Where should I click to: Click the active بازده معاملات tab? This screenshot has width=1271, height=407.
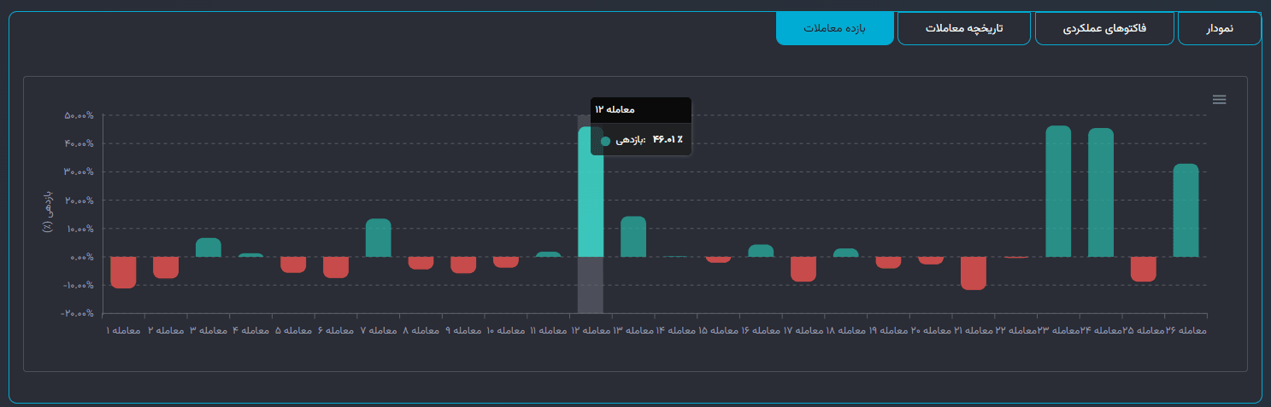click(x=834, y=29)
